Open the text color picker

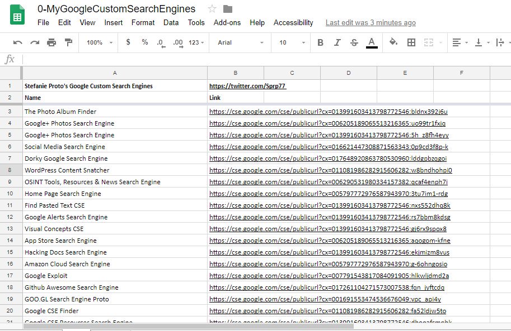click(372, 42)
